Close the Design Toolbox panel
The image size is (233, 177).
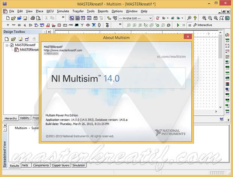(49, 32)
